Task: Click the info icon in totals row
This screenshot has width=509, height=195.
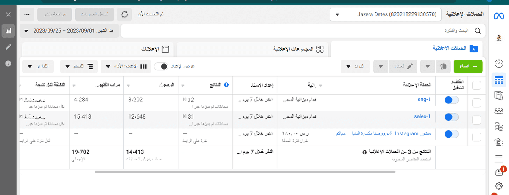Action: point(364,152)
